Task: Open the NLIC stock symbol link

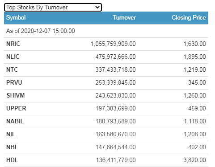Action: pyautogui.click(x=13, y=57)
